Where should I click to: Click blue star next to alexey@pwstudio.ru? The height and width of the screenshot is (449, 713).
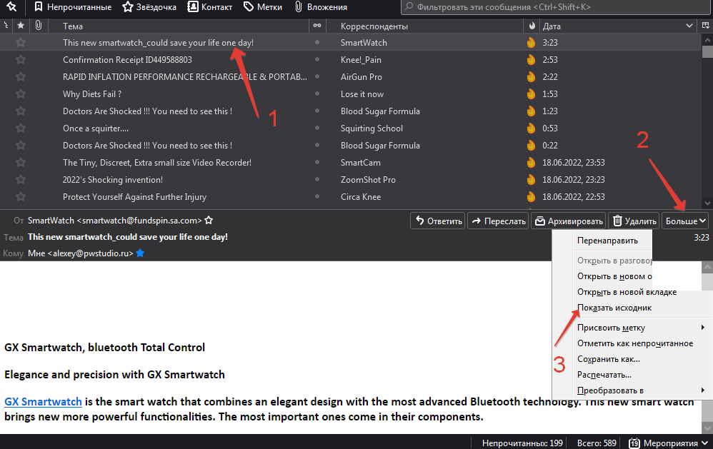140,253
